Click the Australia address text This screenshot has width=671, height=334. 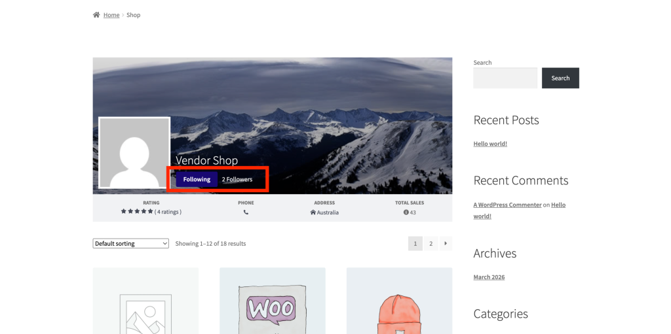328,212
